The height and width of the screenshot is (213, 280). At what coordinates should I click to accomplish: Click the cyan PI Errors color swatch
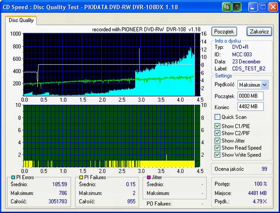pyautogui.click(x=13, y=177)
